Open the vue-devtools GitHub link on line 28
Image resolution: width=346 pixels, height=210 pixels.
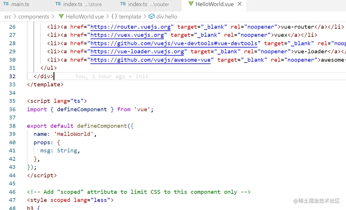[174, 43]
